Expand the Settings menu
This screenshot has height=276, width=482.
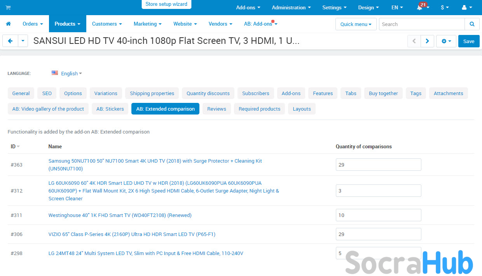click(335, 7)
